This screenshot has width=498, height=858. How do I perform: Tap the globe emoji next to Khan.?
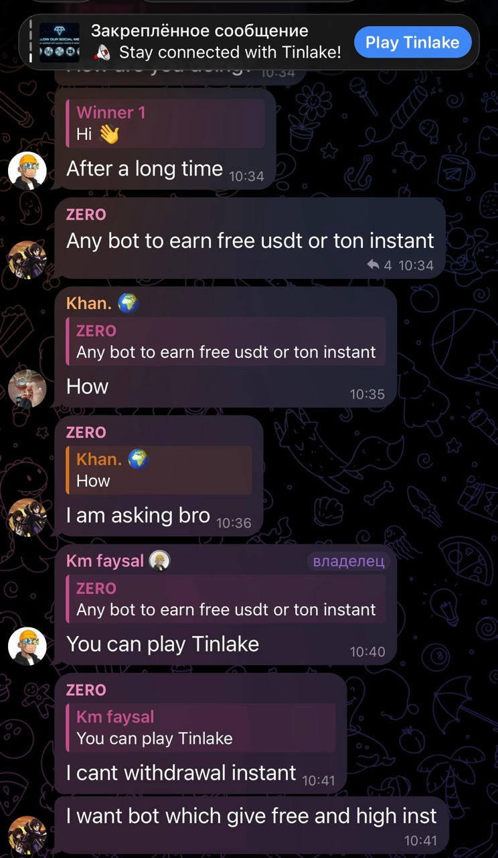point(128,304)
